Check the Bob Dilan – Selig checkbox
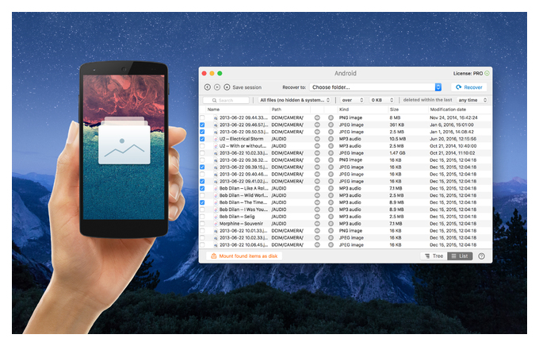Viewport: 539px width, 346px height. tap(202, 217)
